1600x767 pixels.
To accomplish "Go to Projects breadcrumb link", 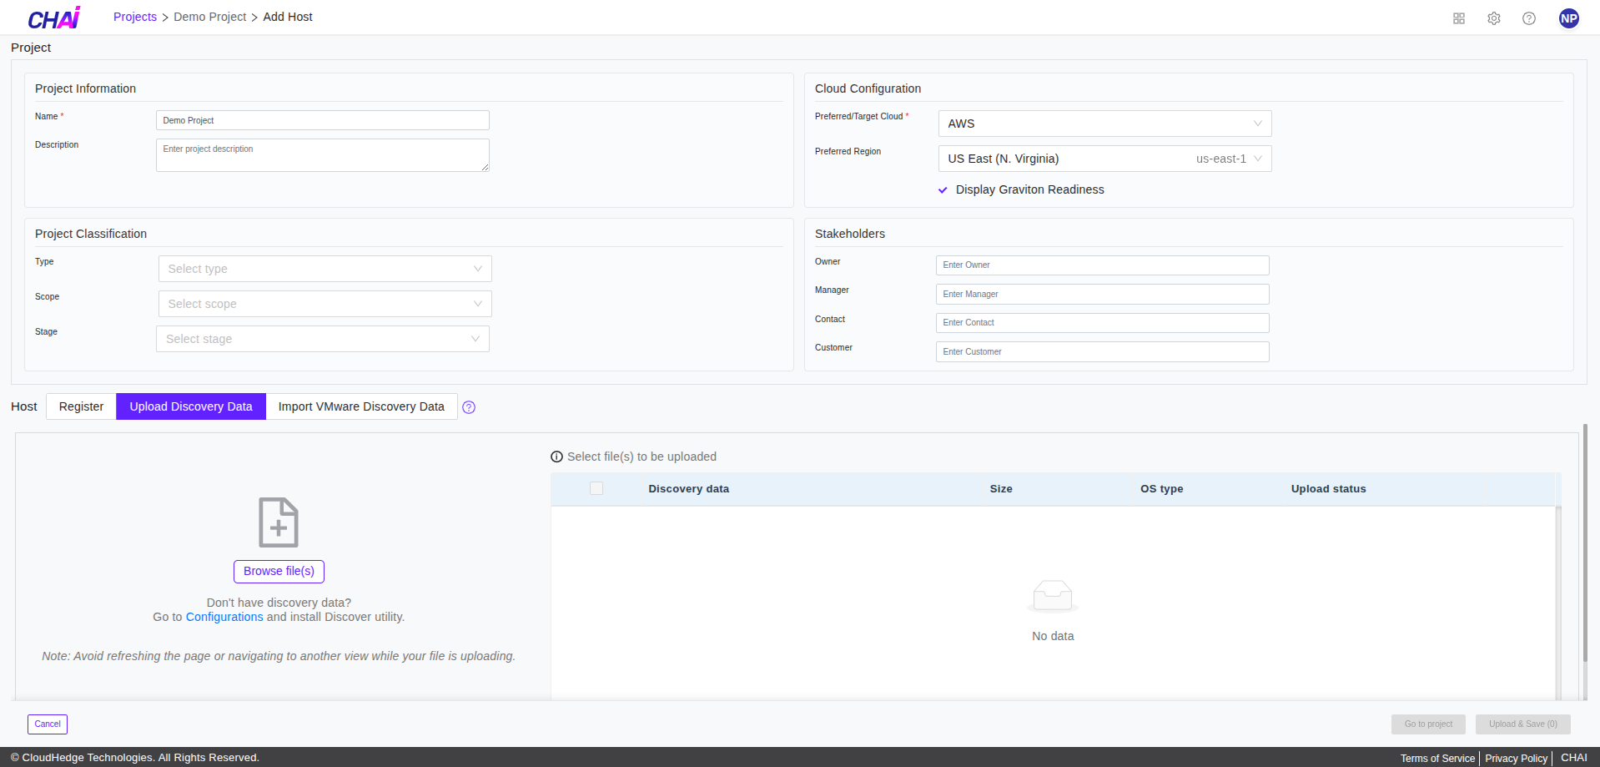I will (x=135, y=17).
